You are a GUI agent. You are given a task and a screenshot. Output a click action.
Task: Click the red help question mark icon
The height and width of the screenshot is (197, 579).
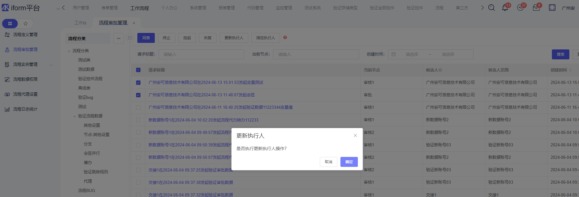click(x=285, y=38)
